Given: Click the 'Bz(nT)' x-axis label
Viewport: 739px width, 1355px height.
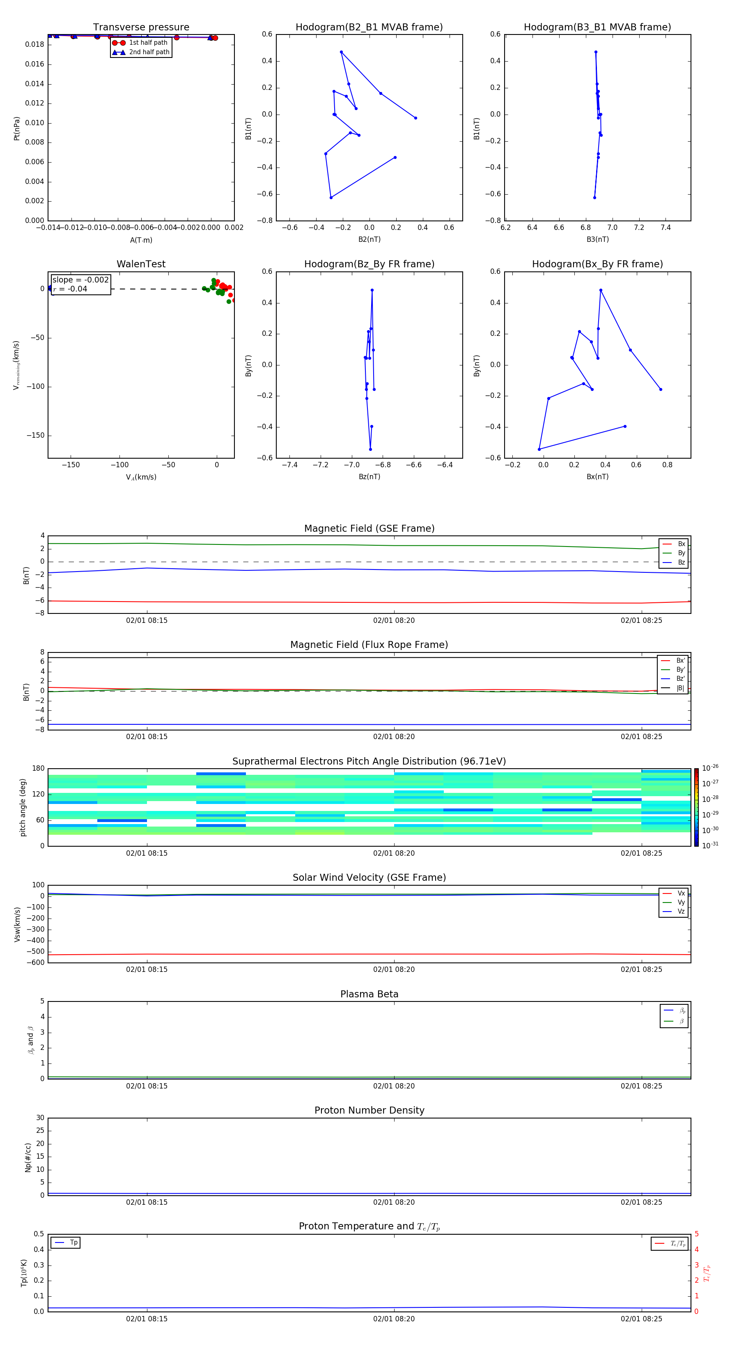Looking at the screenshot, I should [369, 477].
